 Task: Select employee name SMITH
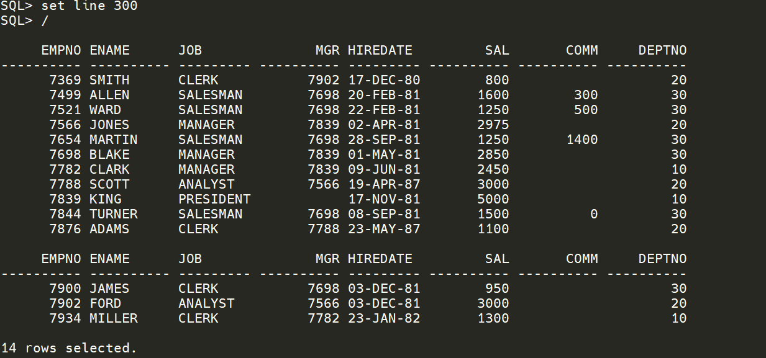point(109,80)
